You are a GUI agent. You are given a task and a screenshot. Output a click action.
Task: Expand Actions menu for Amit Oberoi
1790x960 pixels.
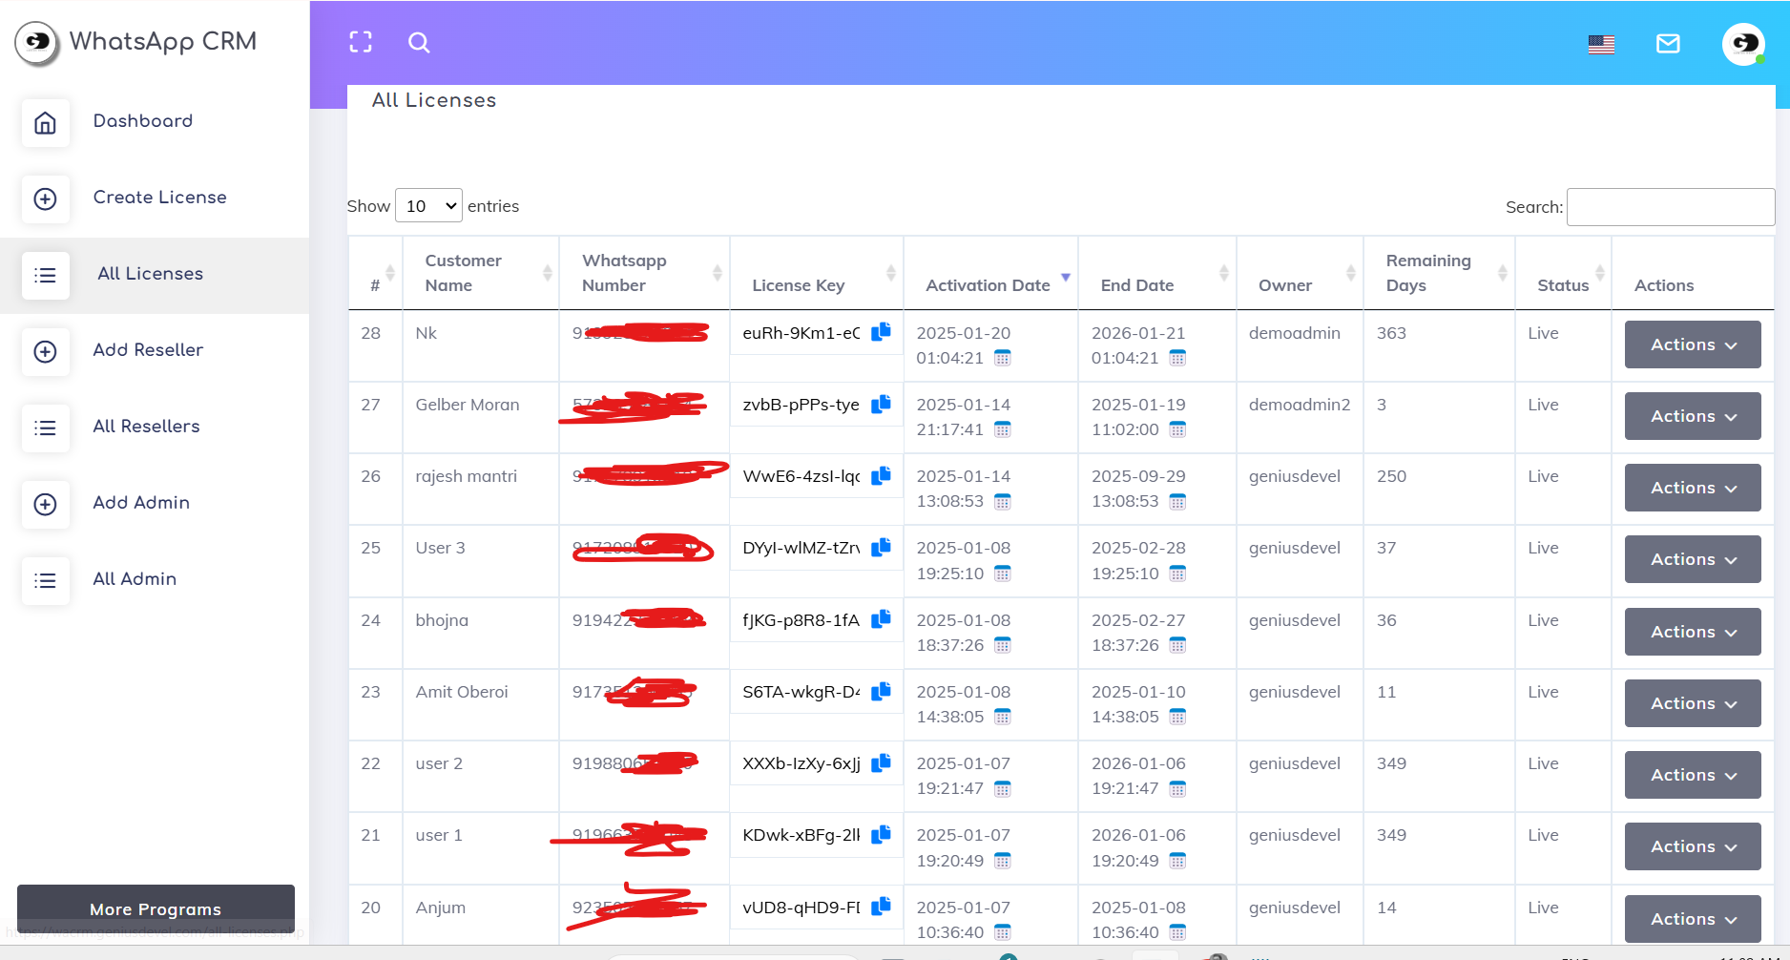1693,703
